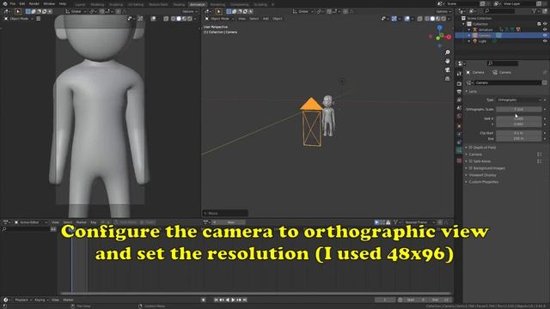Viewport: 550px width, 309px height.
Task: Switch to the Animation workspace tab
Action: (x=197, y=4)
